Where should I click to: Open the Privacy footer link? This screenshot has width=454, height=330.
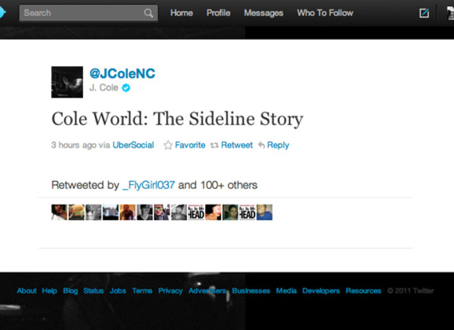coord(170,291)
